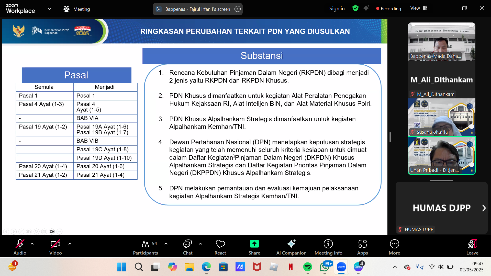Click table cell 'Pasal 19D Ayat (1-10)'
Image resolution: width=491 pixels, height=276 pixels.
click(x=105, y=158)
